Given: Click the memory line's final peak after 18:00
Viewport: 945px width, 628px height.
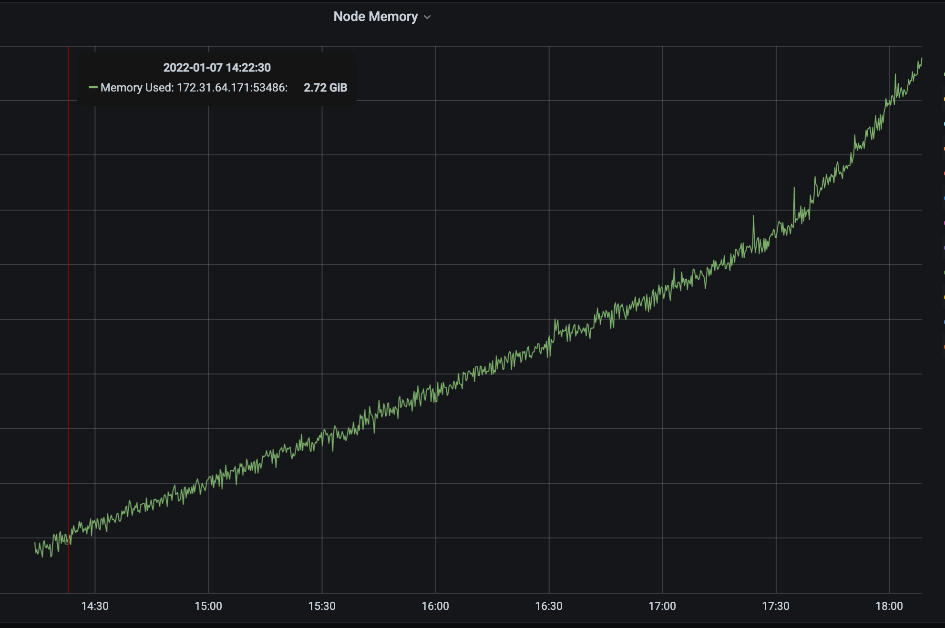Looking at the screenshot, I should pos(921,59).
